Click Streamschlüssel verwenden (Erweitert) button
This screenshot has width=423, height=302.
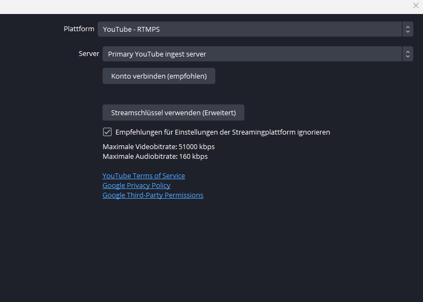tap(173, 113)
